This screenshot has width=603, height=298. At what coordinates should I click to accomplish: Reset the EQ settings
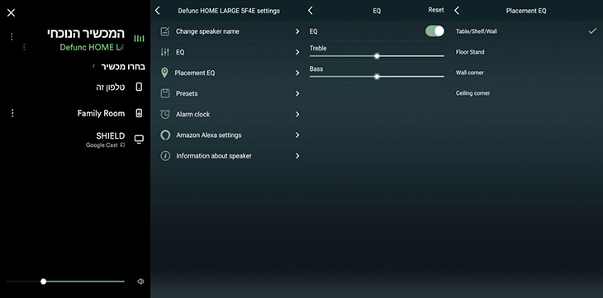click(435, 10)
